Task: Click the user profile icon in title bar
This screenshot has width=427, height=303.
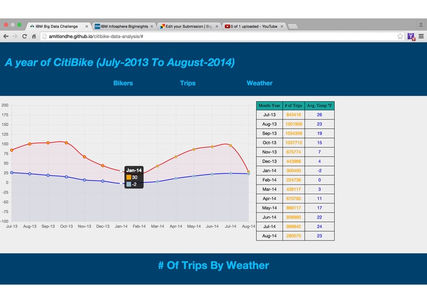Action: (421, 25)
